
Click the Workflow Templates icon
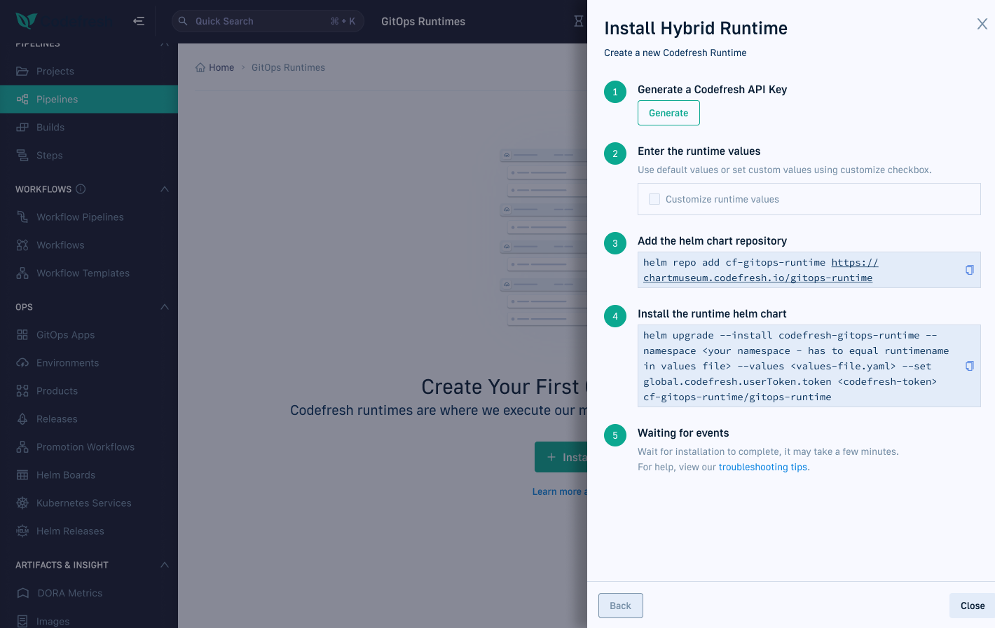pyautogui.click(x=22, y=273)
